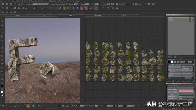Toggle the Pins checkbox in top toolbar
Viewport: 196px width, 110px height.
click(109, 4)
